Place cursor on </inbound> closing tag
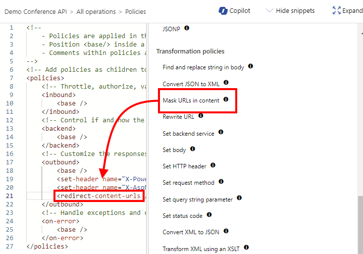The width and height of the screenshot is (363, 254). click(x=60, y=112)
